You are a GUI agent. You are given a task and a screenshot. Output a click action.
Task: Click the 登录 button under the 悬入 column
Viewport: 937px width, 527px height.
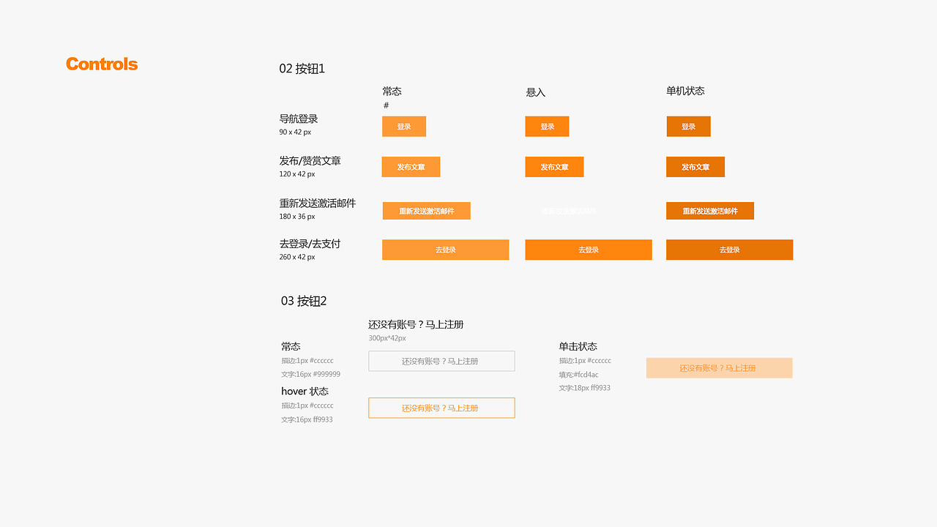(547, 127)
